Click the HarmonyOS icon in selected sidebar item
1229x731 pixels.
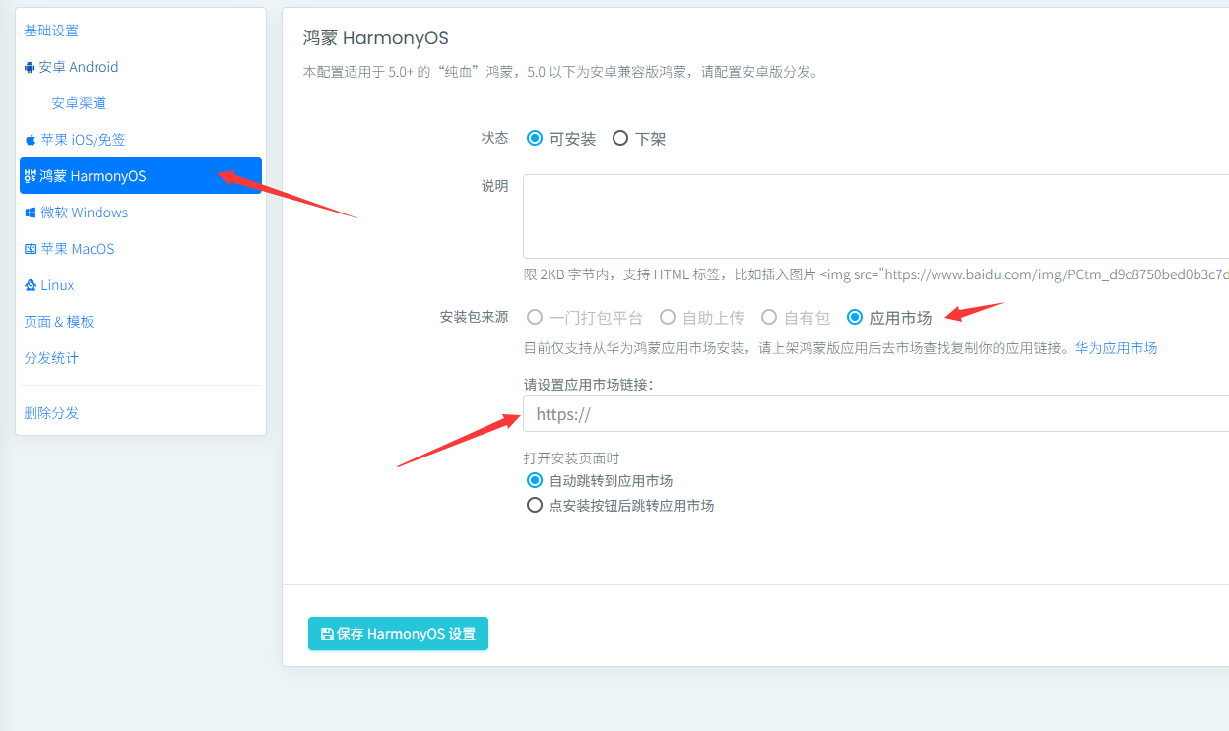click(31, 176)
